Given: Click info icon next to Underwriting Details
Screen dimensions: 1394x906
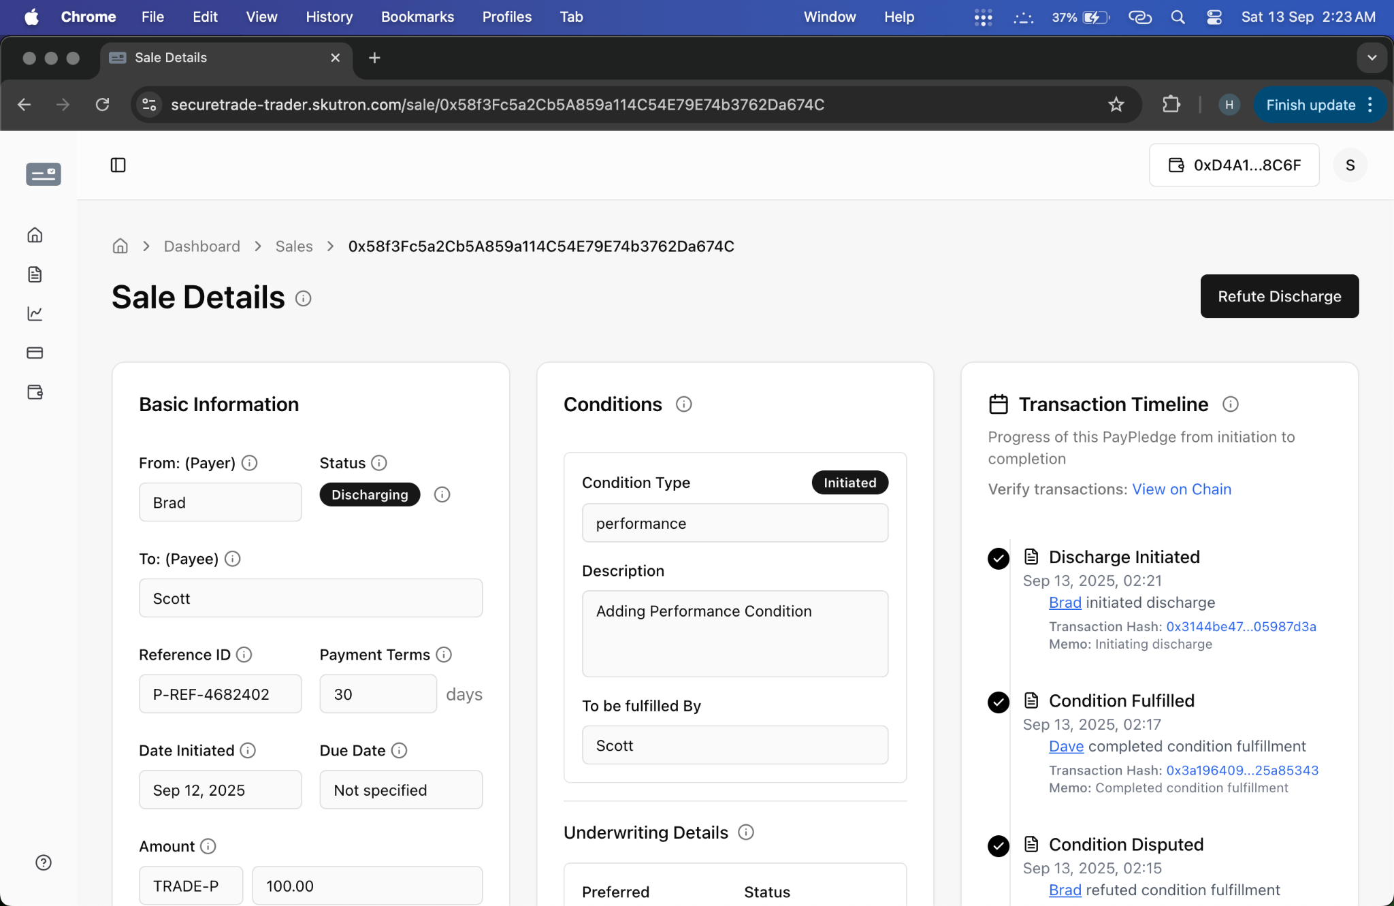Looking at the screenshot, I should 746,832.
